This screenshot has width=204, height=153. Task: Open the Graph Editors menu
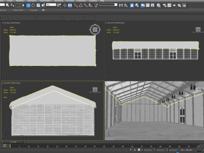point(45,1)
